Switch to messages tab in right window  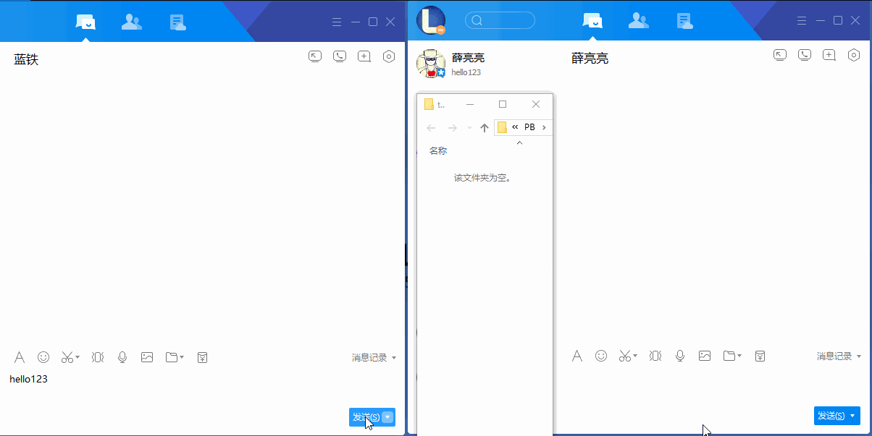[x=592, y=20]
